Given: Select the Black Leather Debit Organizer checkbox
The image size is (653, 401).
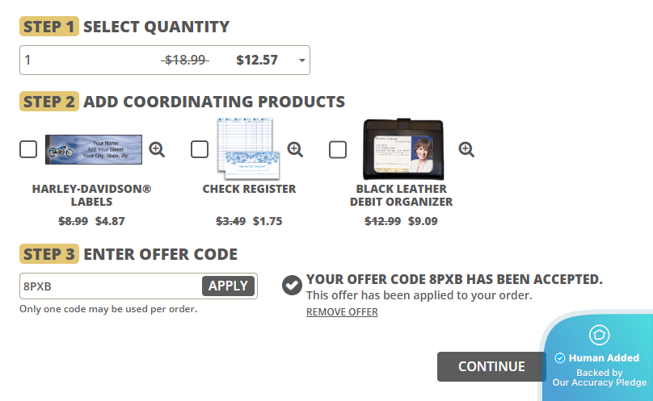Looking at the screenshot, I should click(338, 149).
